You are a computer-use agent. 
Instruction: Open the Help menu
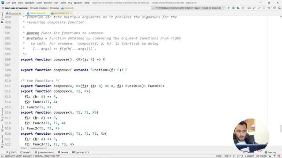point(87,3)
